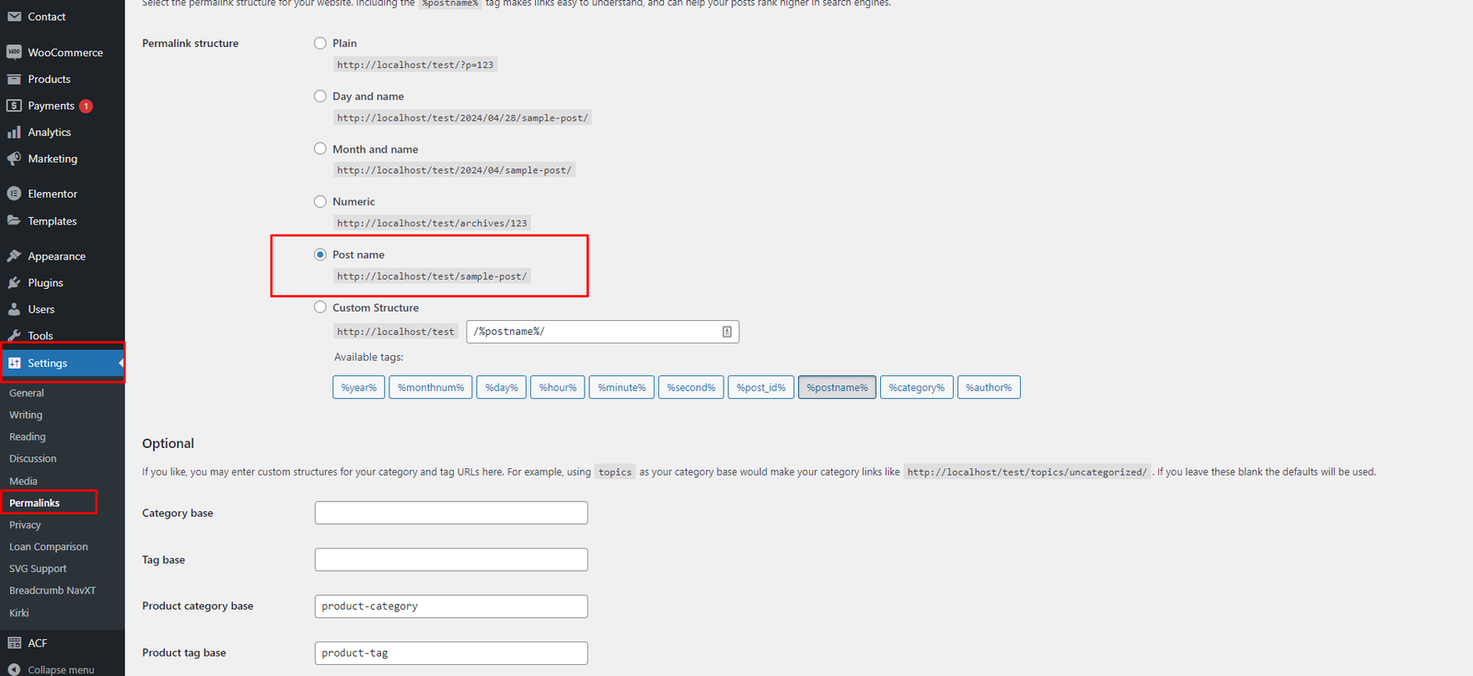1473x676 pixels.
Task: Add the %category% tag button
Action: tap(916, 388)
